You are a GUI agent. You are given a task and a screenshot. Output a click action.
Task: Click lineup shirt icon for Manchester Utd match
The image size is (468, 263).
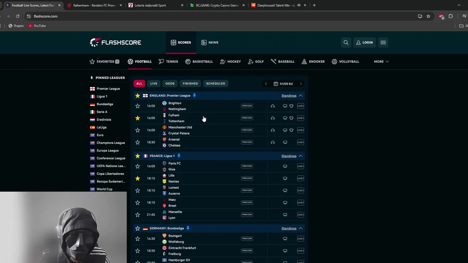pos(291,130)
